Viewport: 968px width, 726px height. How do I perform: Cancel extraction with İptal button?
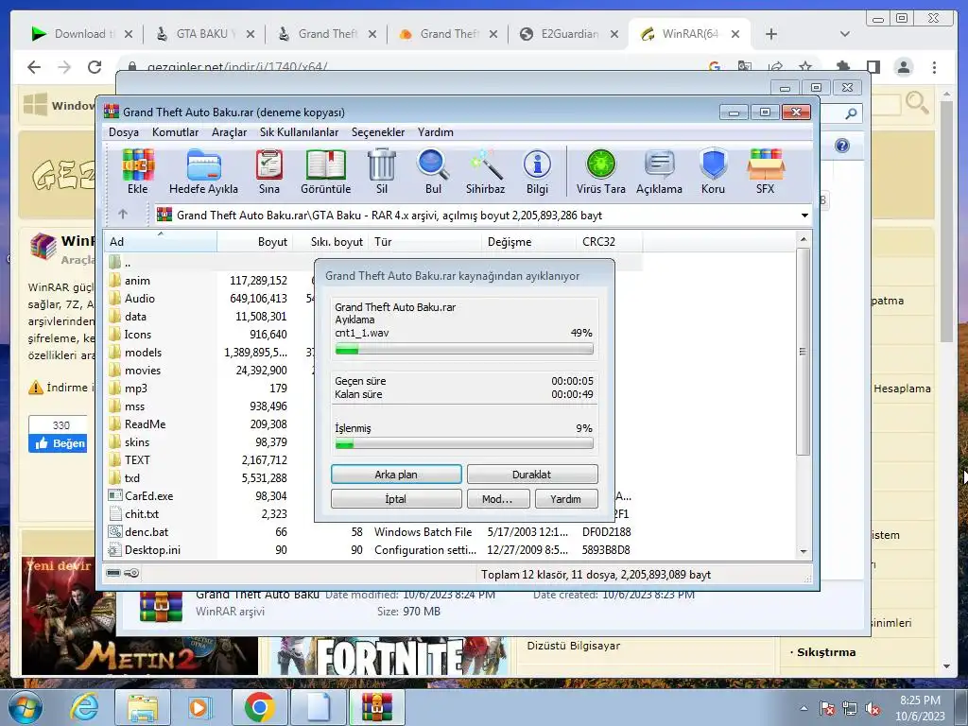(396, 499)
